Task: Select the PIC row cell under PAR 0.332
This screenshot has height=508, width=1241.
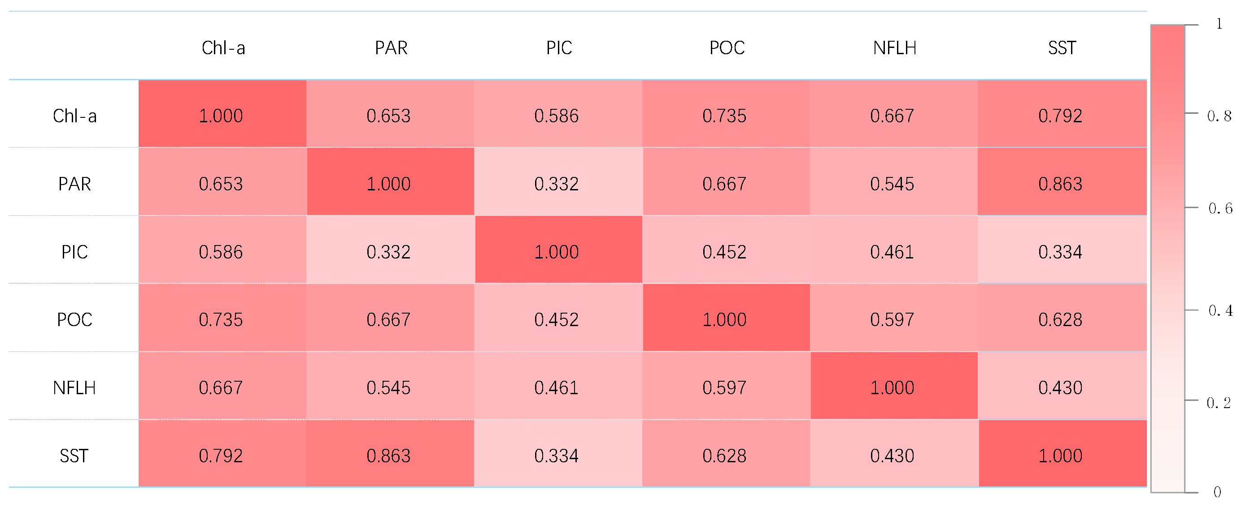Action: 388,252
